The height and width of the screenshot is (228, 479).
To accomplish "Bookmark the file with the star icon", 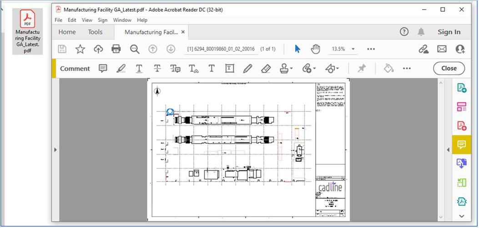I will [x=80, y=49].
